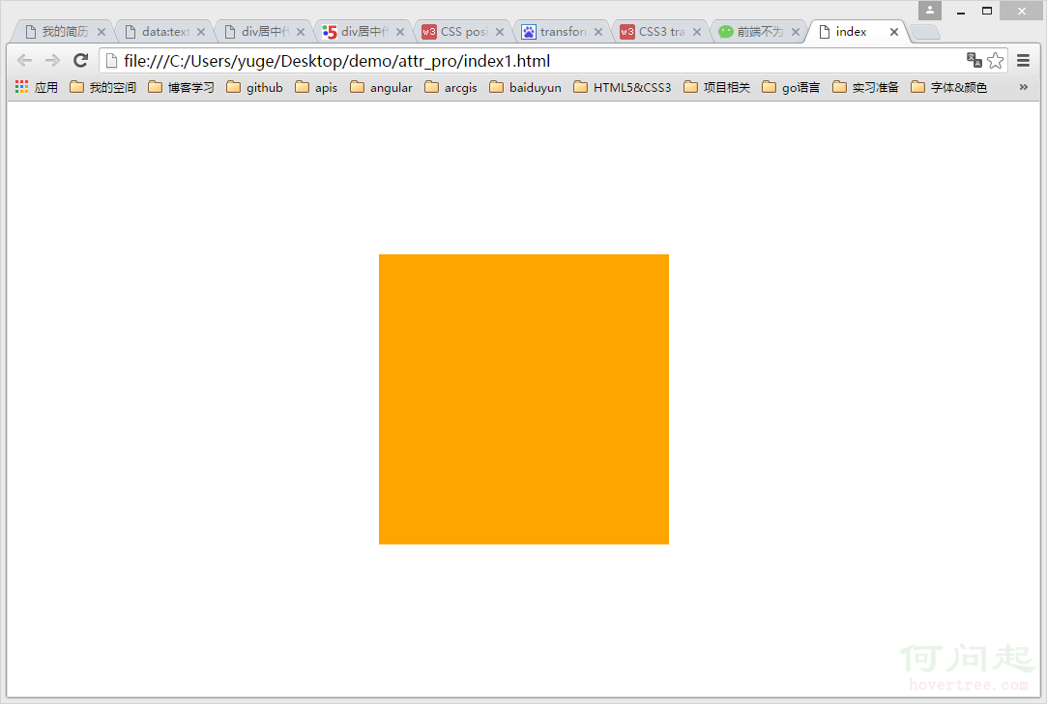Open the github bookmark folder
Screen dimensions: 1047x704
254,88
